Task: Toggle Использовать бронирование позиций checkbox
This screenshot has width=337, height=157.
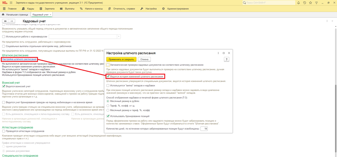Action: (x=108, y=116)
